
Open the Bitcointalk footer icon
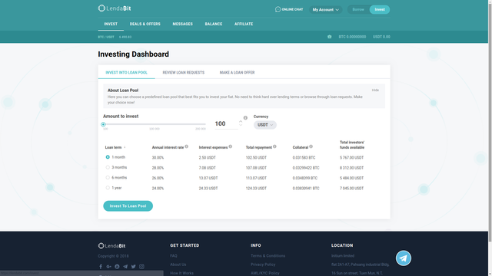[117, 267]
